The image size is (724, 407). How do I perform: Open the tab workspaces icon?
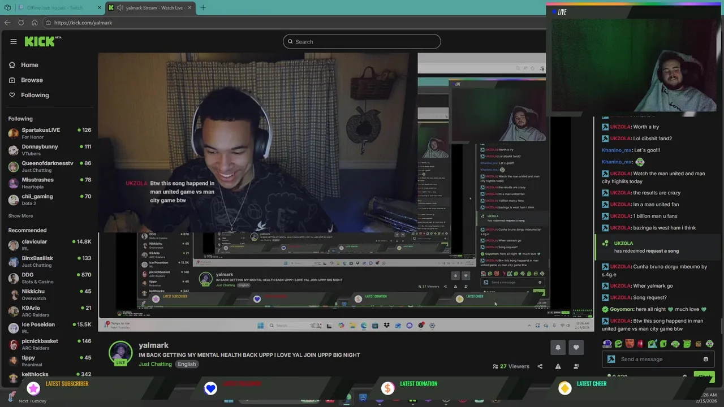(7, 8)
